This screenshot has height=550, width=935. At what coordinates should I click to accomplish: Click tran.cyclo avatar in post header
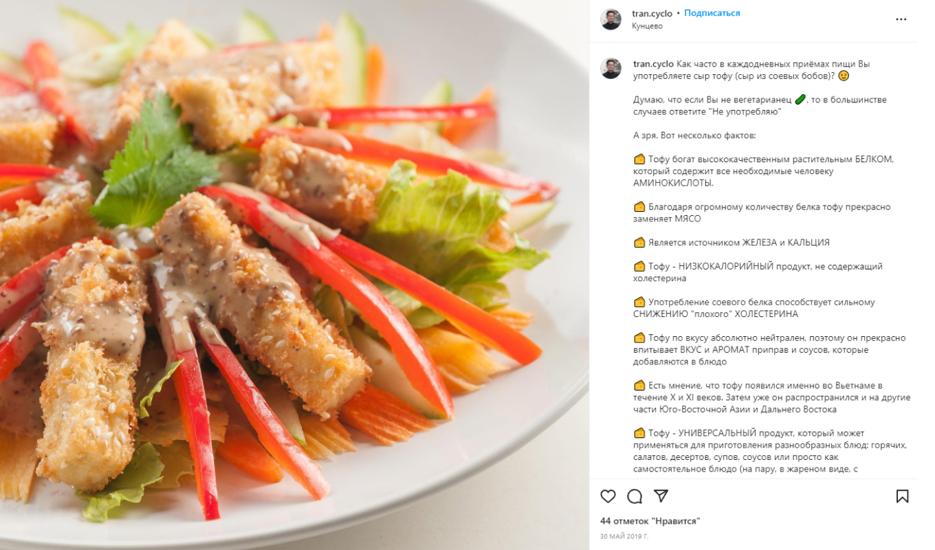610,19
